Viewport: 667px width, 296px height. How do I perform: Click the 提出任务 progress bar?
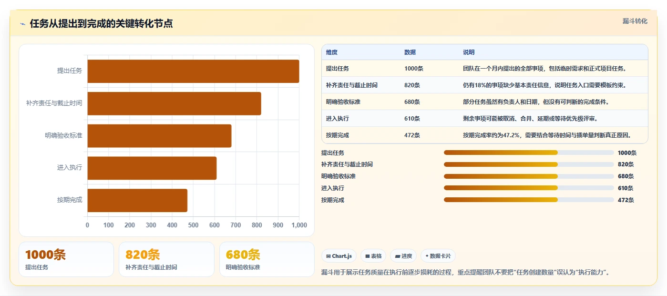[529, 153]
